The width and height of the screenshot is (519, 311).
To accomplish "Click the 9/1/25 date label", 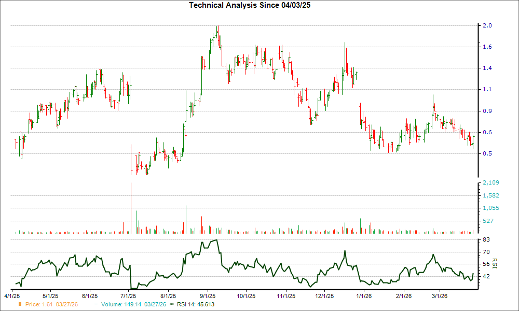I will click(x=207, y=296).
